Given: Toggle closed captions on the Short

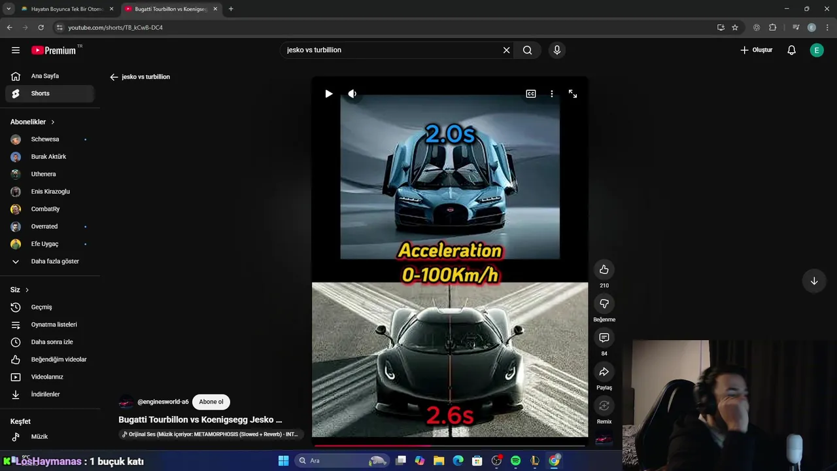Looking at the screenshot, I should click(531, 94).
